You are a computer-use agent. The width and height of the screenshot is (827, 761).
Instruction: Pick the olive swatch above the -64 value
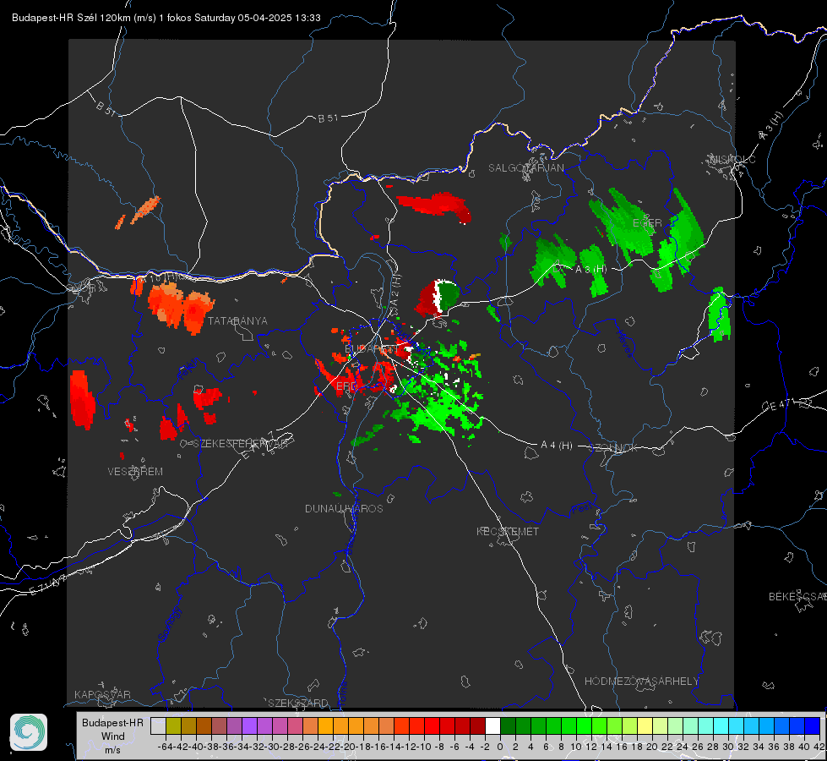(x=173, y=725)
